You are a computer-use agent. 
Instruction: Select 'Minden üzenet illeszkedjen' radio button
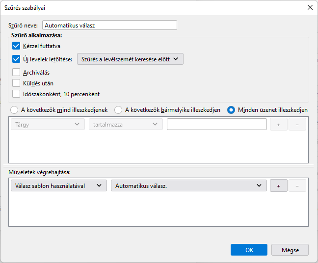pyautogui.click(x=231, y=110)
